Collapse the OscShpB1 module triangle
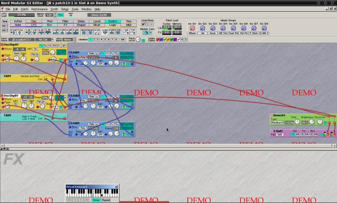The width and height of the screenshot is (337, 203). (2, 96)
